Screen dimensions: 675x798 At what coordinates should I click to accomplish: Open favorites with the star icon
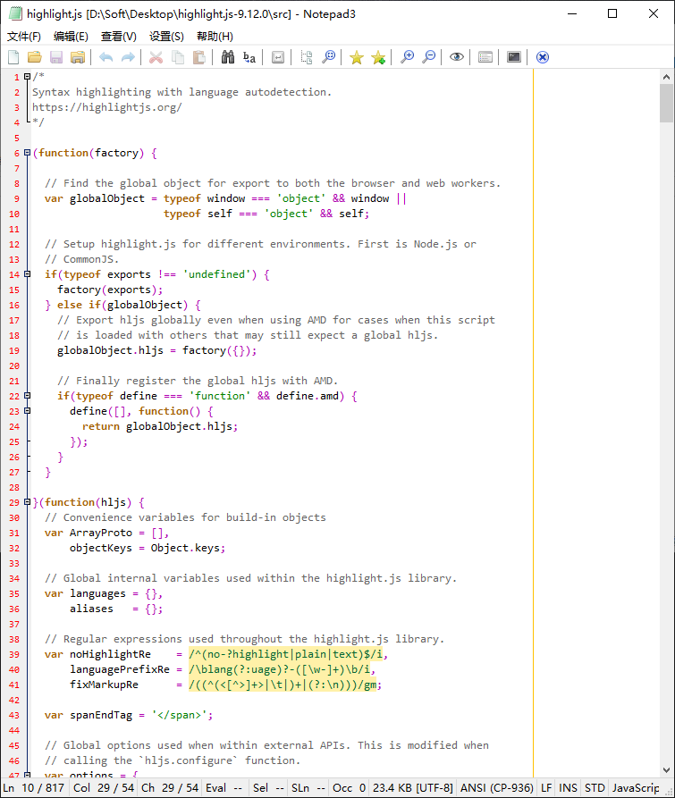click(357, 57)
